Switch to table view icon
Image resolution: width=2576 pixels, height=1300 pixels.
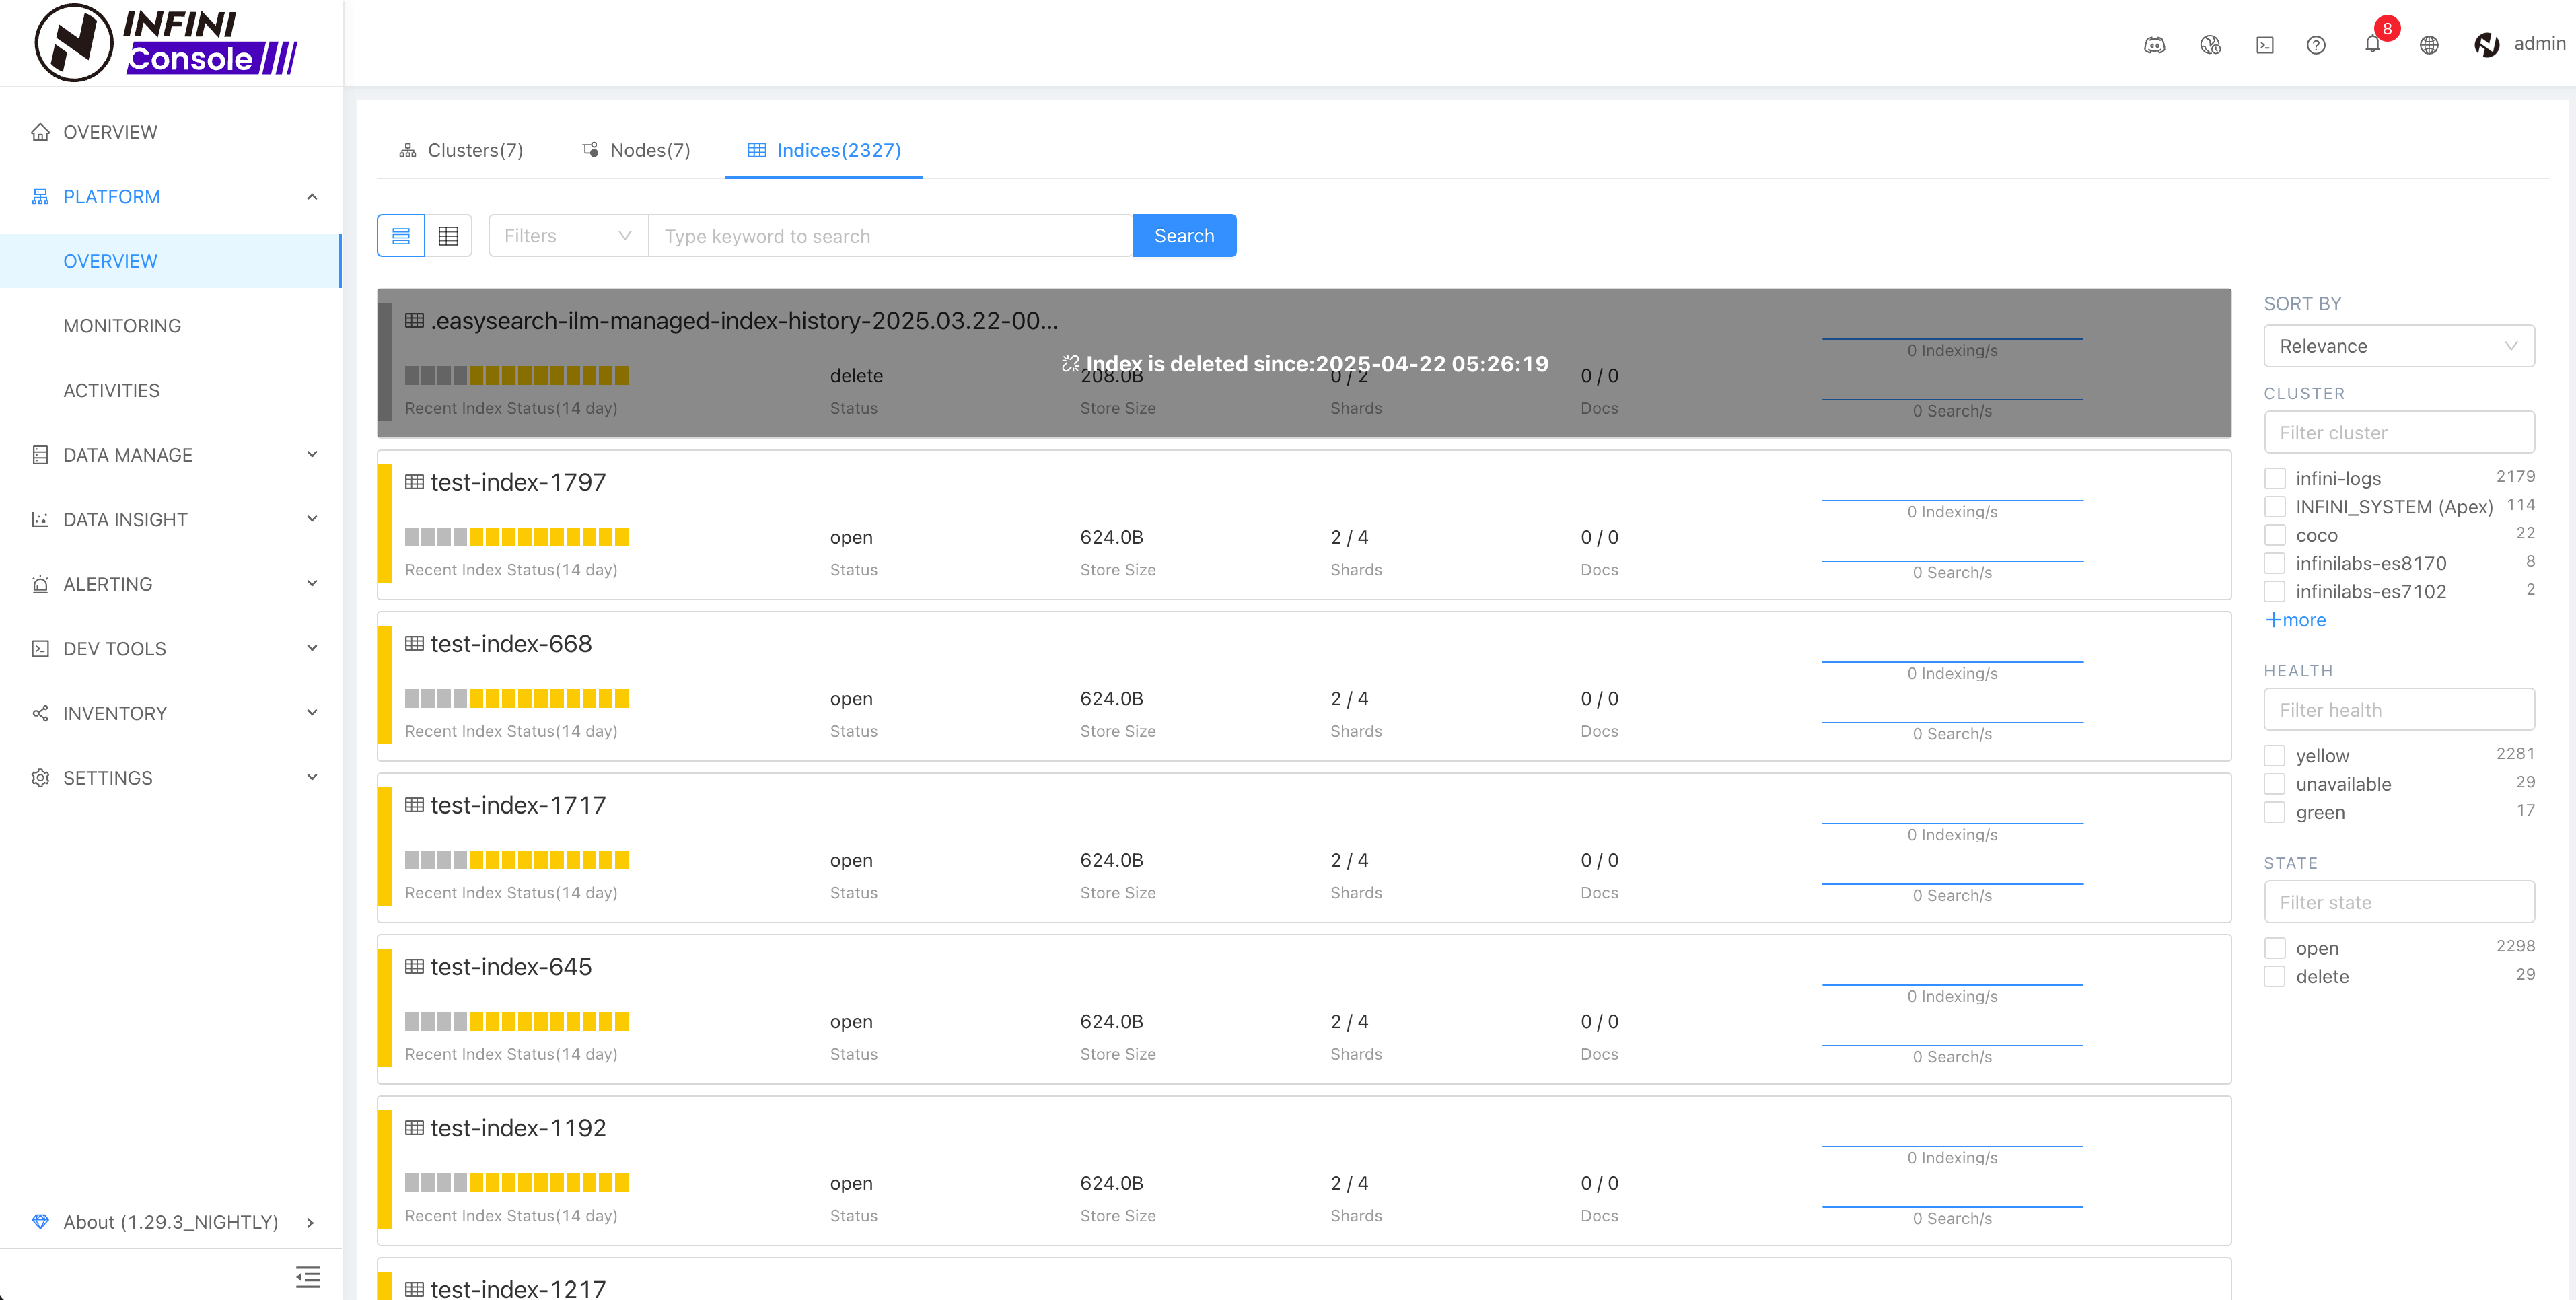tap(448, 236)
